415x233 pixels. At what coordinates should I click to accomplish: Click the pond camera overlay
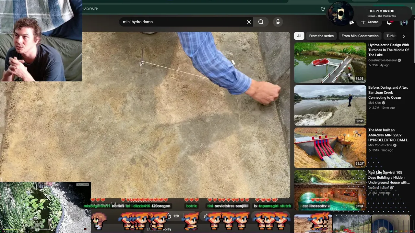[x=45, y=207]
